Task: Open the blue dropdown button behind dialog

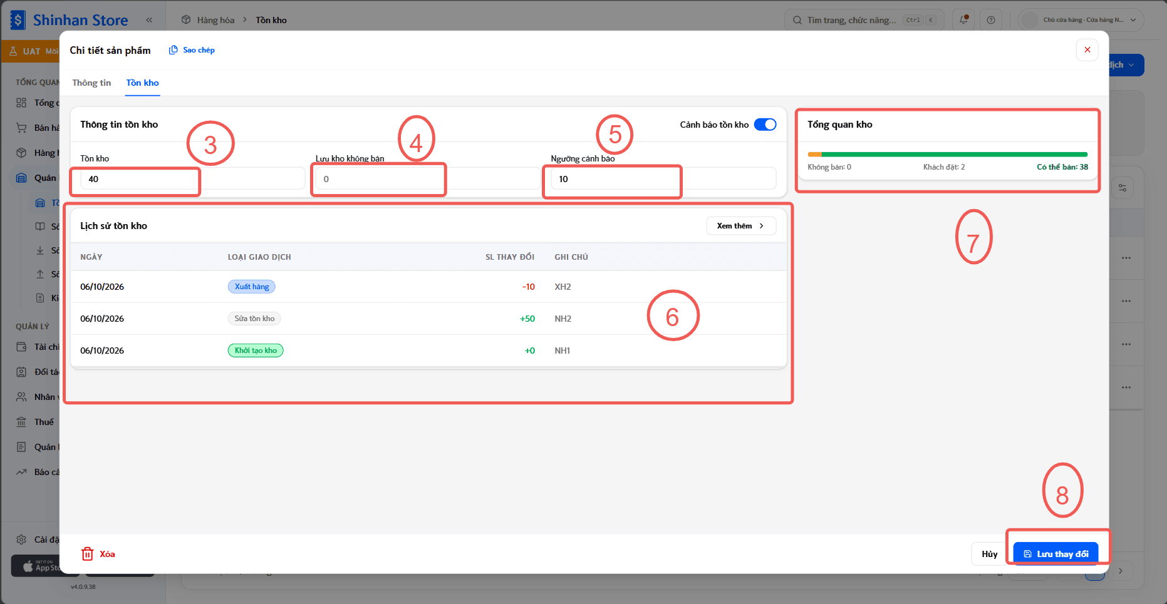Action: [1126, 65]
